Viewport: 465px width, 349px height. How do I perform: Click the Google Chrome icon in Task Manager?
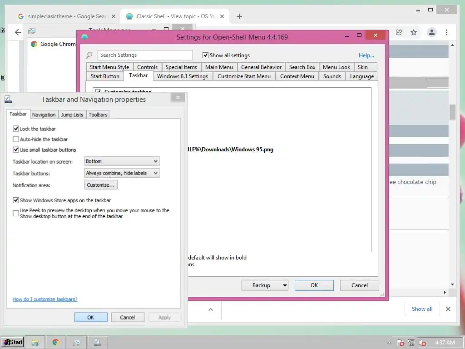coord(34,44)
